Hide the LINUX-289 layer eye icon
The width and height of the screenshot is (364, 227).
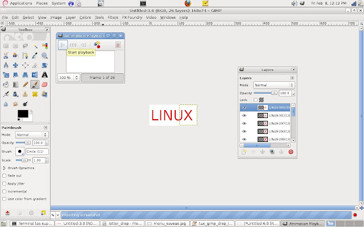(x=244, y=139)
